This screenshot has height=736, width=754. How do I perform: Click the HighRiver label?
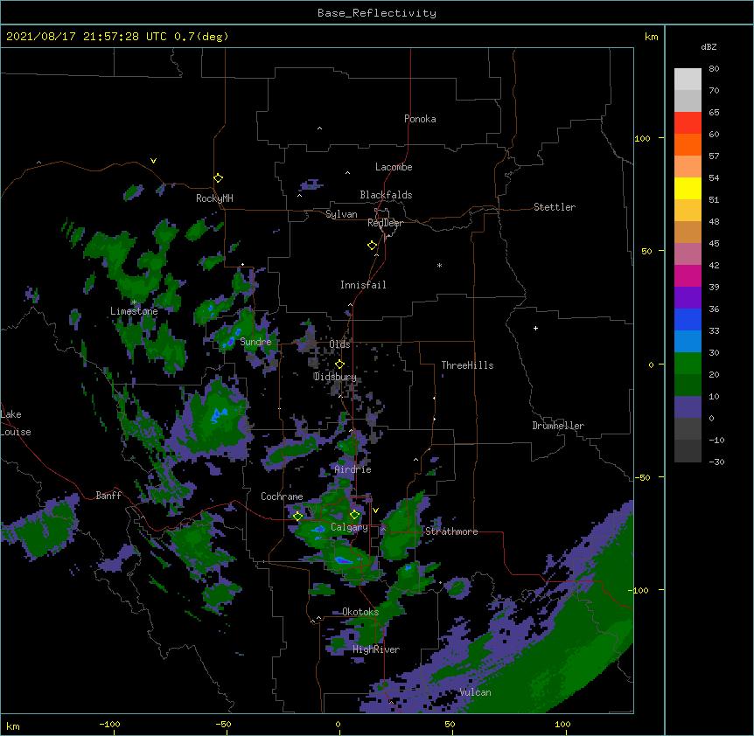376,649
